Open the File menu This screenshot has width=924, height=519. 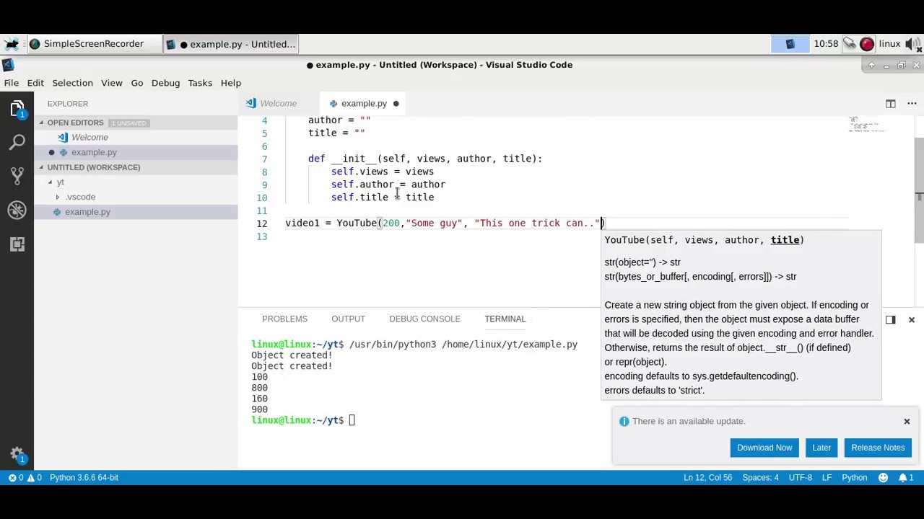(11, 83)
